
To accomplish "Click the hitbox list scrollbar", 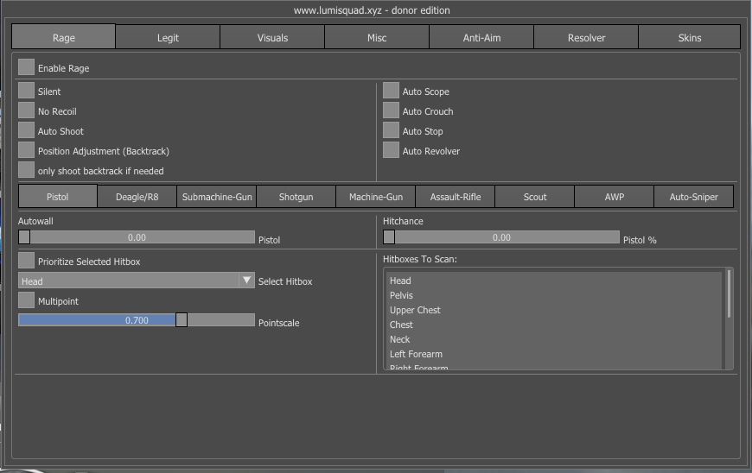I will click(x=730, y=293).
